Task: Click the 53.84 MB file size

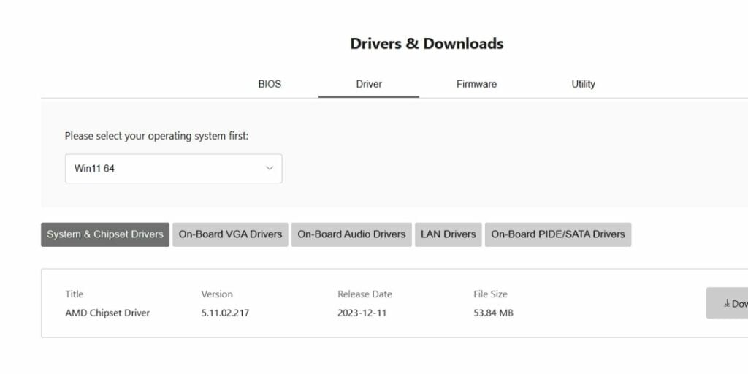Action: (x=493, y=313)
